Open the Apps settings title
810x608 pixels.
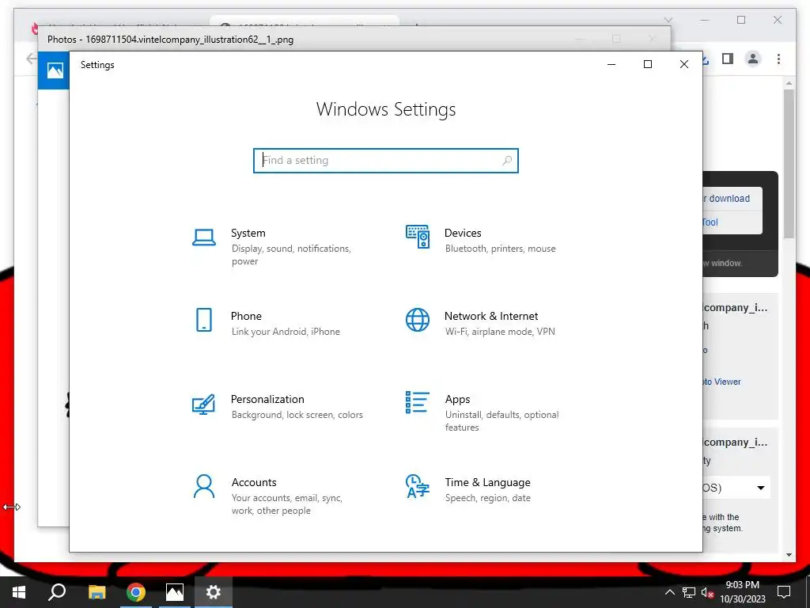tap(458, 399)
